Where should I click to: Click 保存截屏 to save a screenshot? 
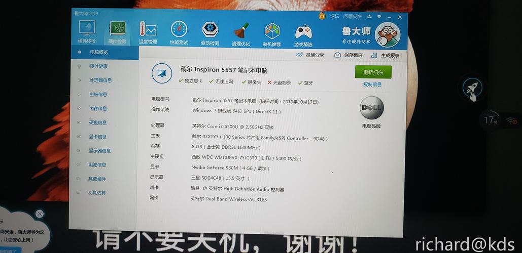pyautogui.click(x=349, y=55)
